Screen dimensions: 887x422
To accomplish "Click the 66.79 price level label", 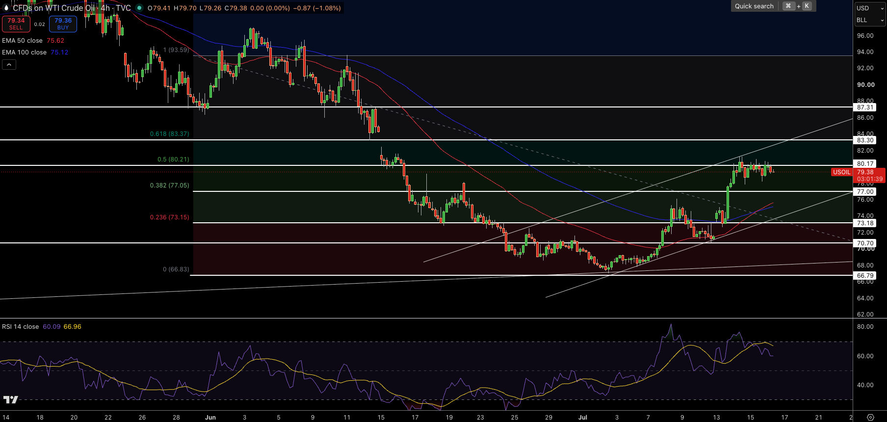I will click(x=865, y=276).
